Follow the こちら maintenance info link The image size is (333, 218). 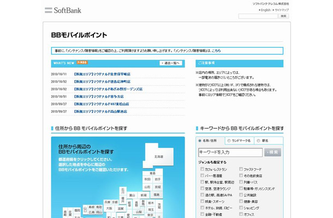tap(216, 51)
